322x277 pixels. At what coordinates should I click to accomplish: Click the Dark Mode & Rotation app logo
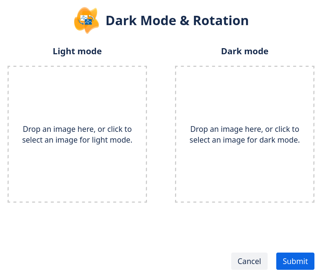(86, 20)
